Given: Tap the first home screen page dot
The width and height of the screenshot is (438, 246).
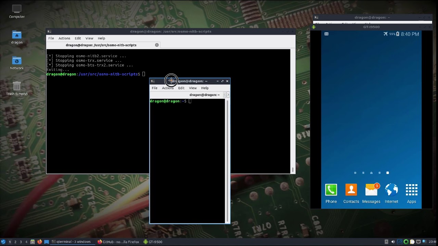Looking at the screenshot, I should [355, 173].
